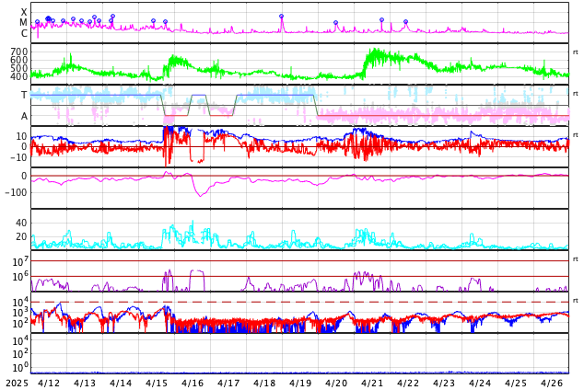Viewport: 584px width, 390px height.
Task: Click the flare marker circle on 4/21
Action: (x=381, y=19)
